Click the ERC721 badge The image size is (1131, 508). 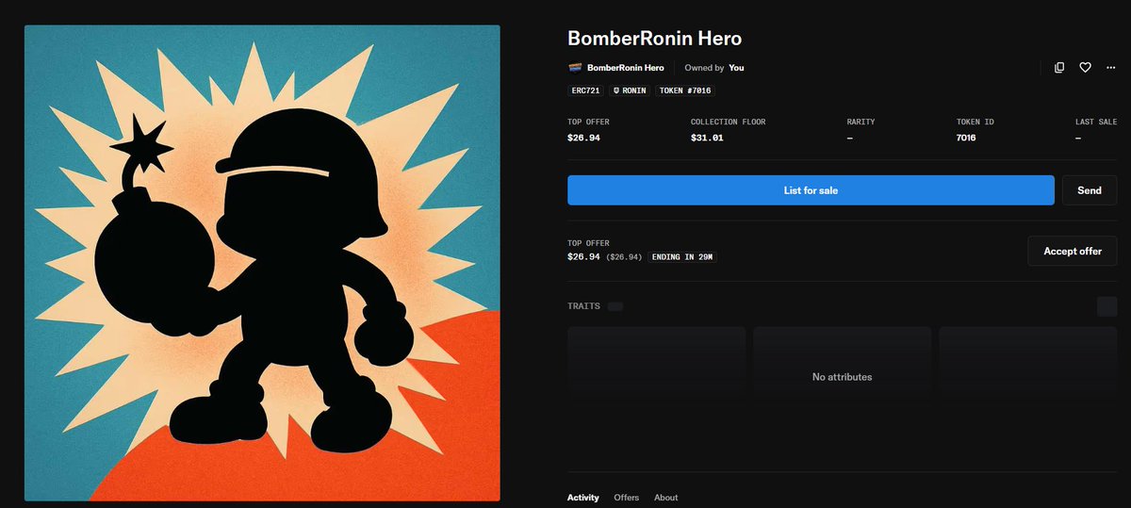(584, 90)
